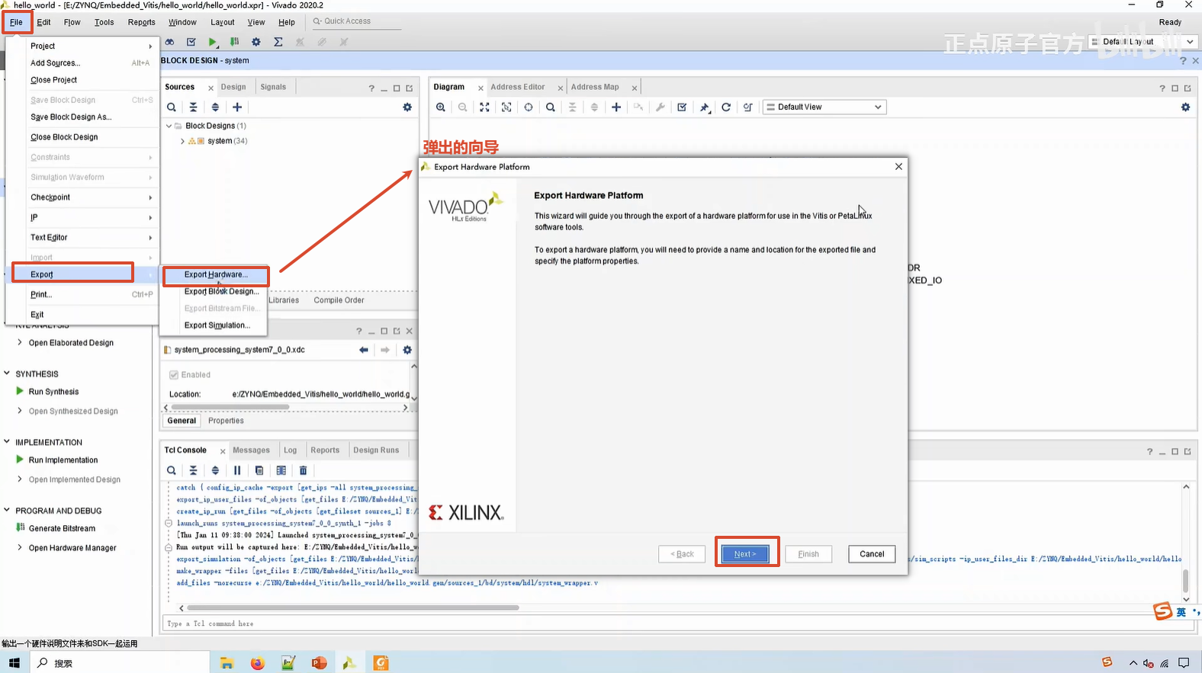The image size is (1202, 673).
Task: Click the back arrow in the properties panel
Action: (364, 350)
